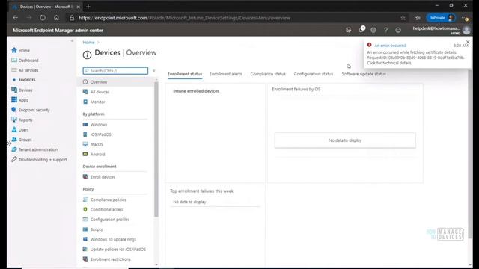The height and width of the screenshot is (269, 479).
Task: Click the InPrivate profile button
Action: point(441,18)
